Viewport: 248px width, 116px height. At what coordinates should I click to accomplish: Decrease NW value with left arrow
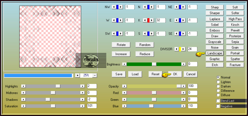click(x=114, y=7)
